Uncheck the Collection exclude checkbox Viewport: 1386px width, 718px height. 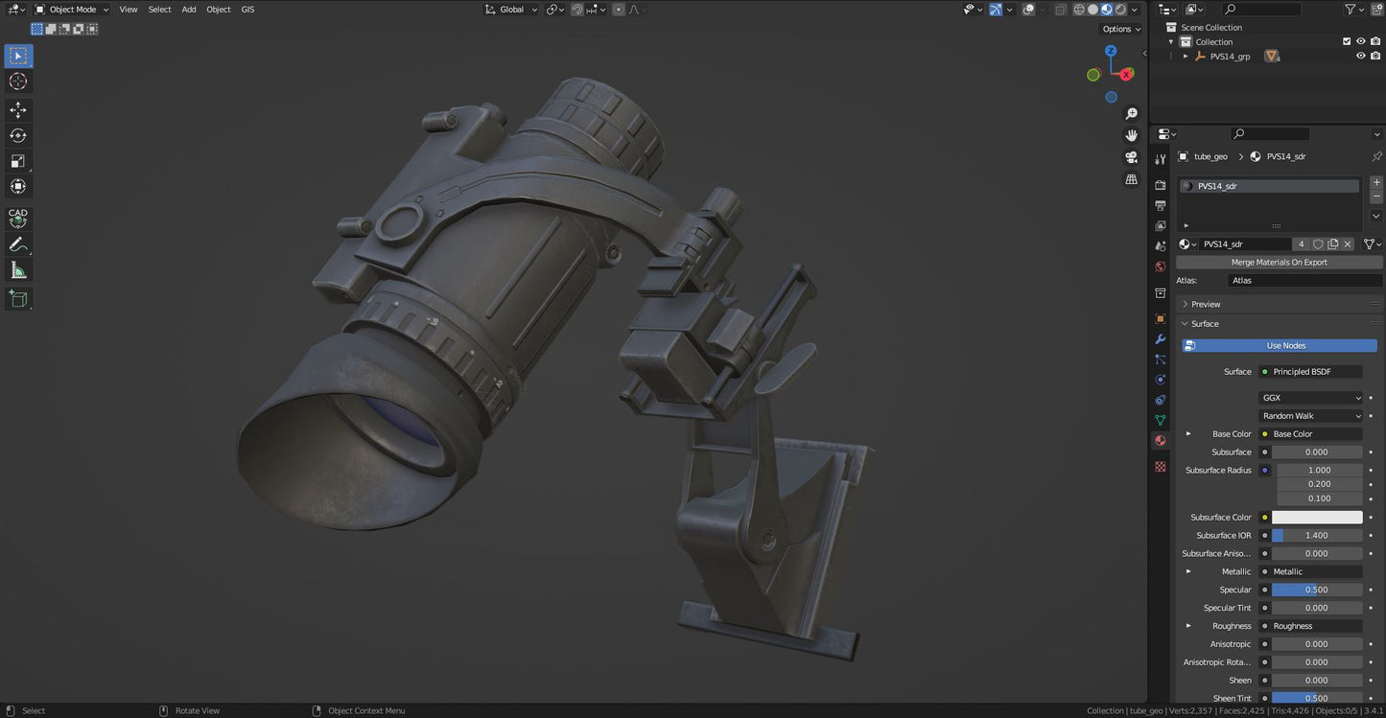point(1347,42)
